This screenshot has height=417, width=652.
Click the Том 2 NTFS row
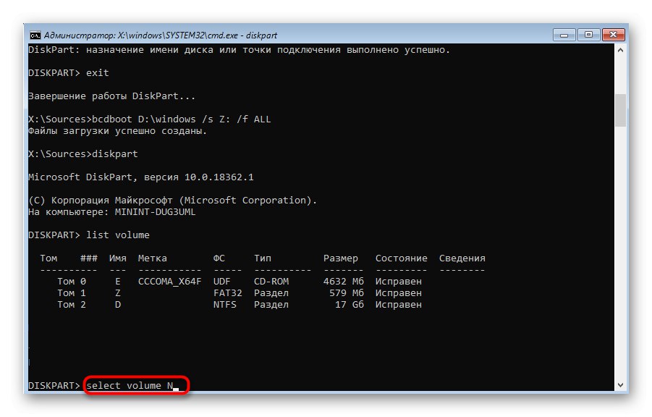240,305
